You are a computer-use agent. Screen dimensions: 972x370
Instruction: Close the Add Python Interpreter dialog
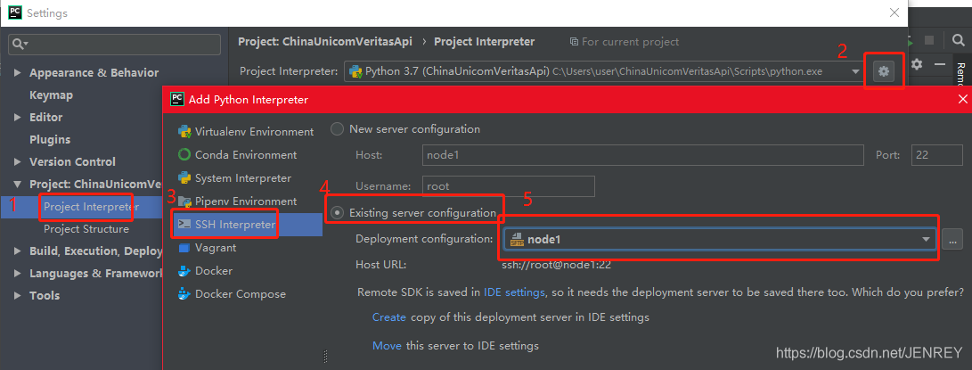click(962, 99)
